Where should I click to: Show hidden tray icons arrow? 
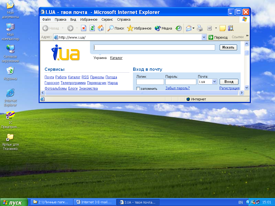[x=248, y=202]
